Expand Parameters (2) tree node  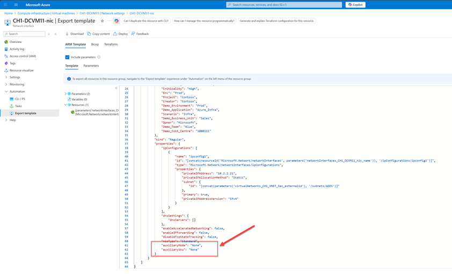[65, 93]
